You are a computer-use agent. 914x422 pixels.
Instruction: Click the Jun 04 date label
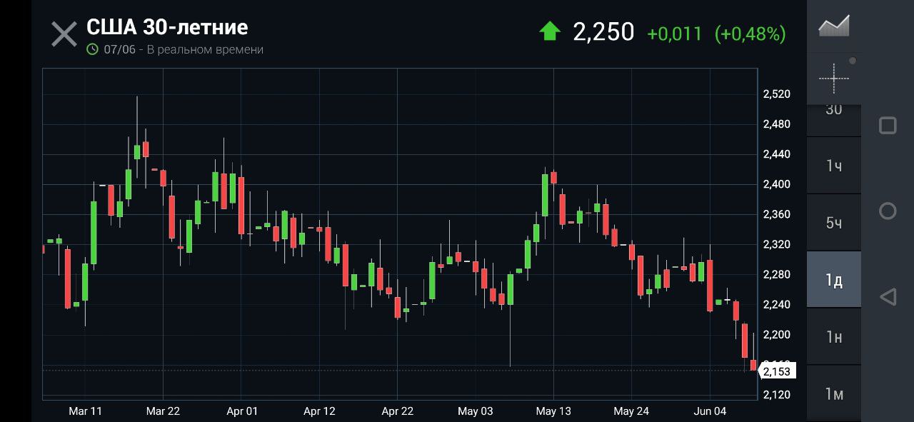(710, 411)
